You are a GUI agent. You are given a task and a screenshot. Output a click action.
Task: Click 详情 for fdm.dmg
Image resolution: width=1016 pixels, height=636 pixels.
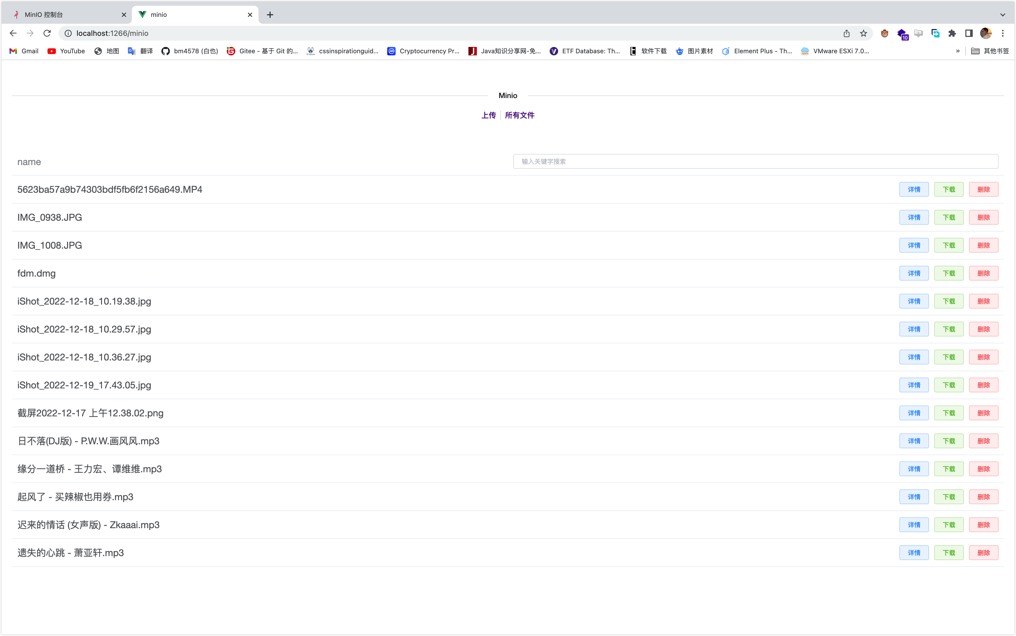(914, 273)
